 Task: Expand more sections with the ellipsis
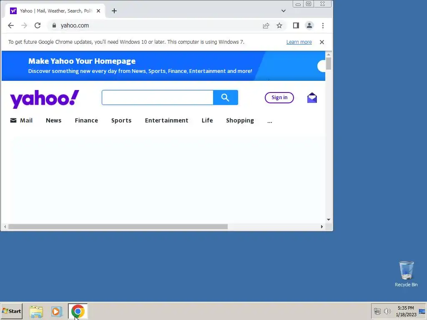pos(270,122)
